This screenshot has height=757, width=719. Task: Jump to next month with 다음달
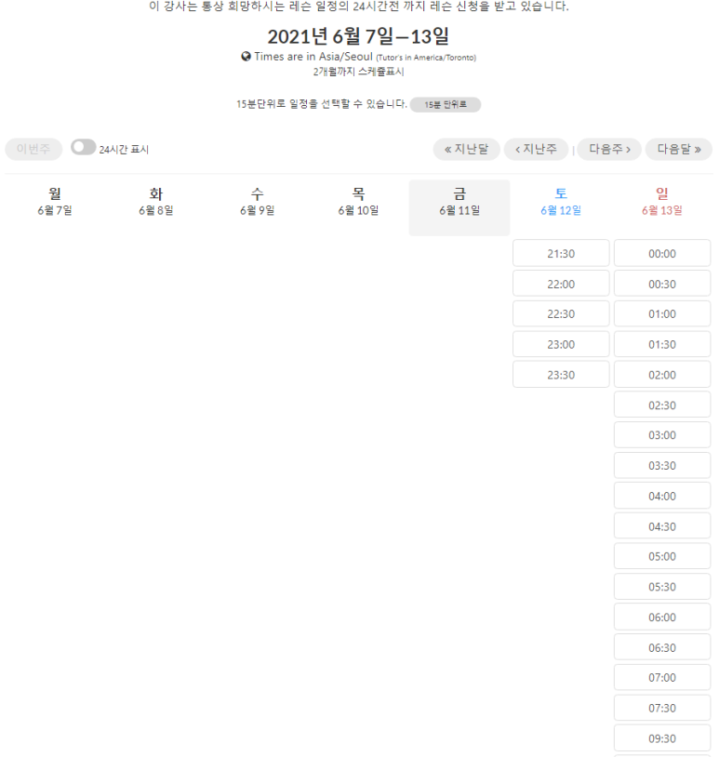click(x=679, y=149)
